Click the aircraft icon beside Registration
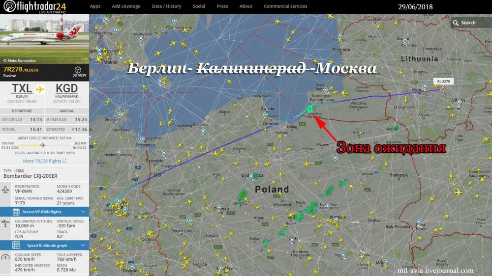This screenshot has width=492, height=276. 5,190
